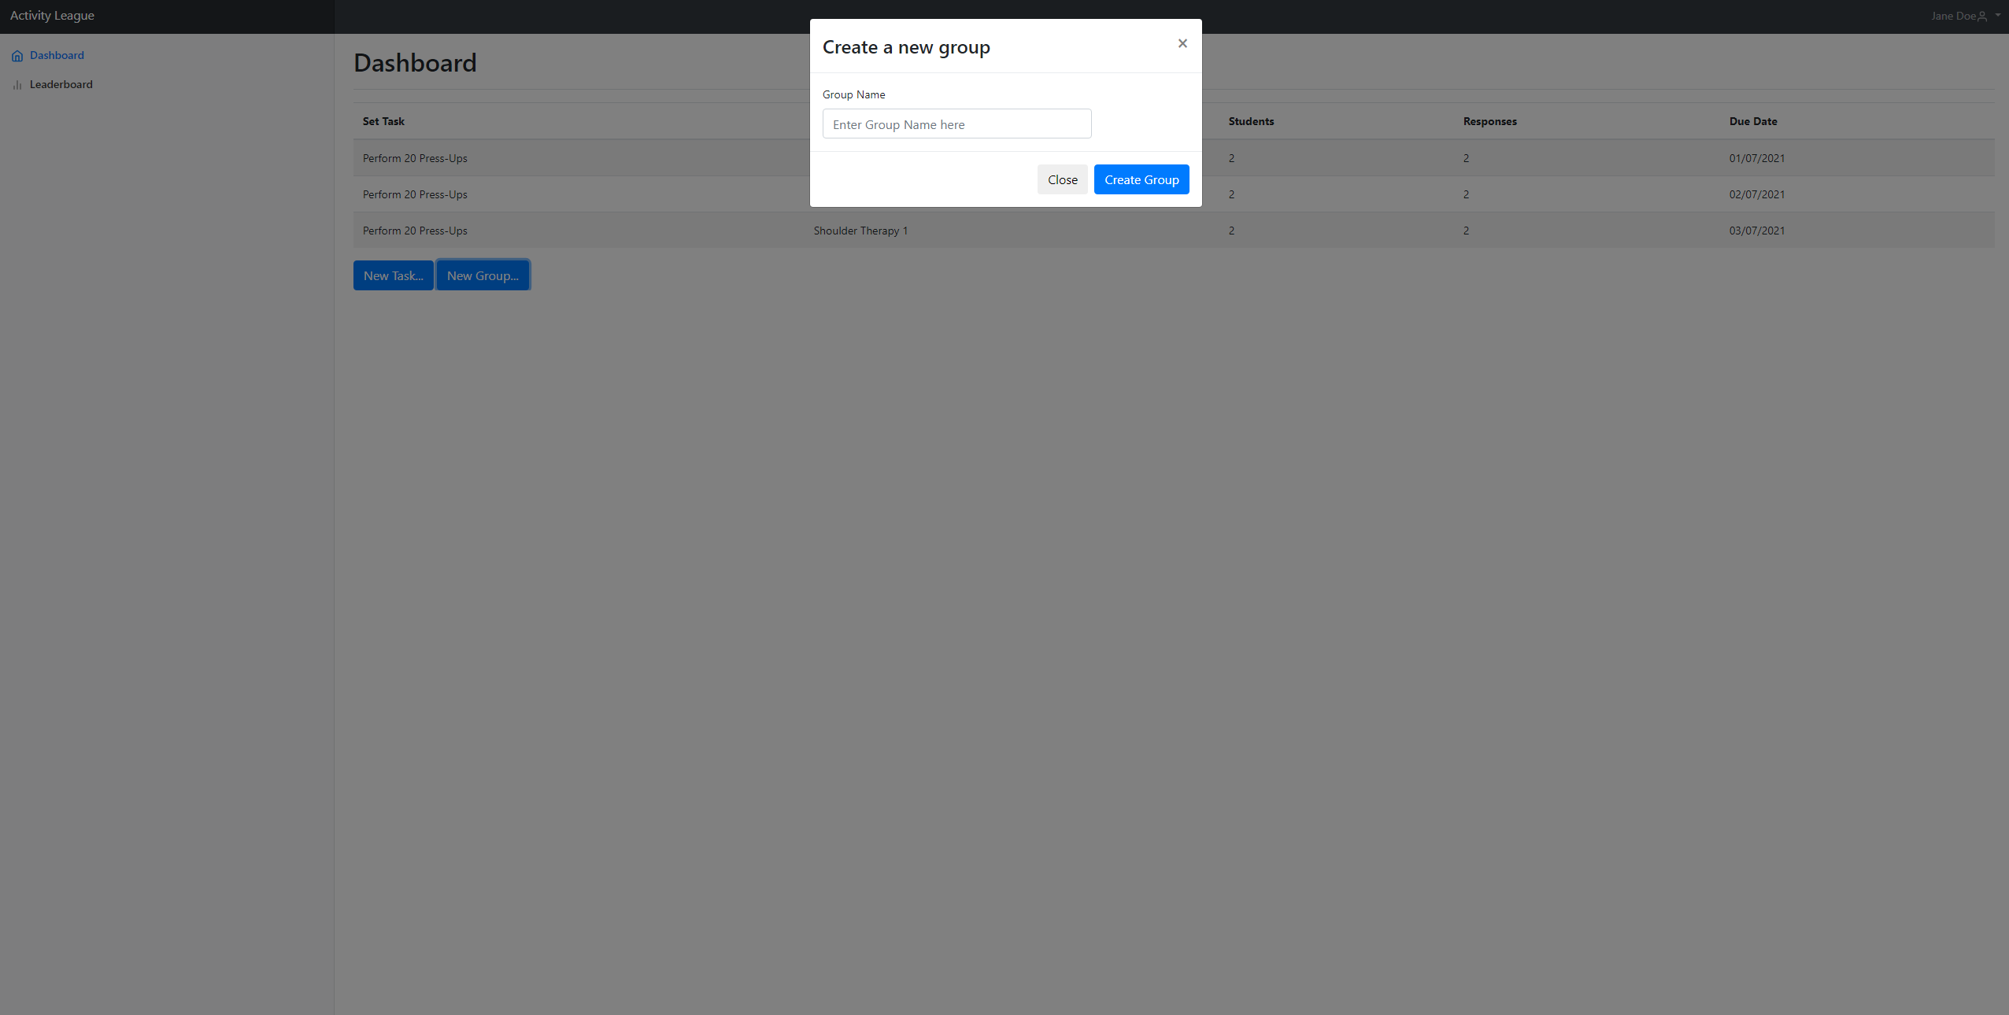This screenshot has height=1015, width=2009.
Task: Click the Leaderboard bar chart icon
Action: pyautogui.click(x=17, y=85)
